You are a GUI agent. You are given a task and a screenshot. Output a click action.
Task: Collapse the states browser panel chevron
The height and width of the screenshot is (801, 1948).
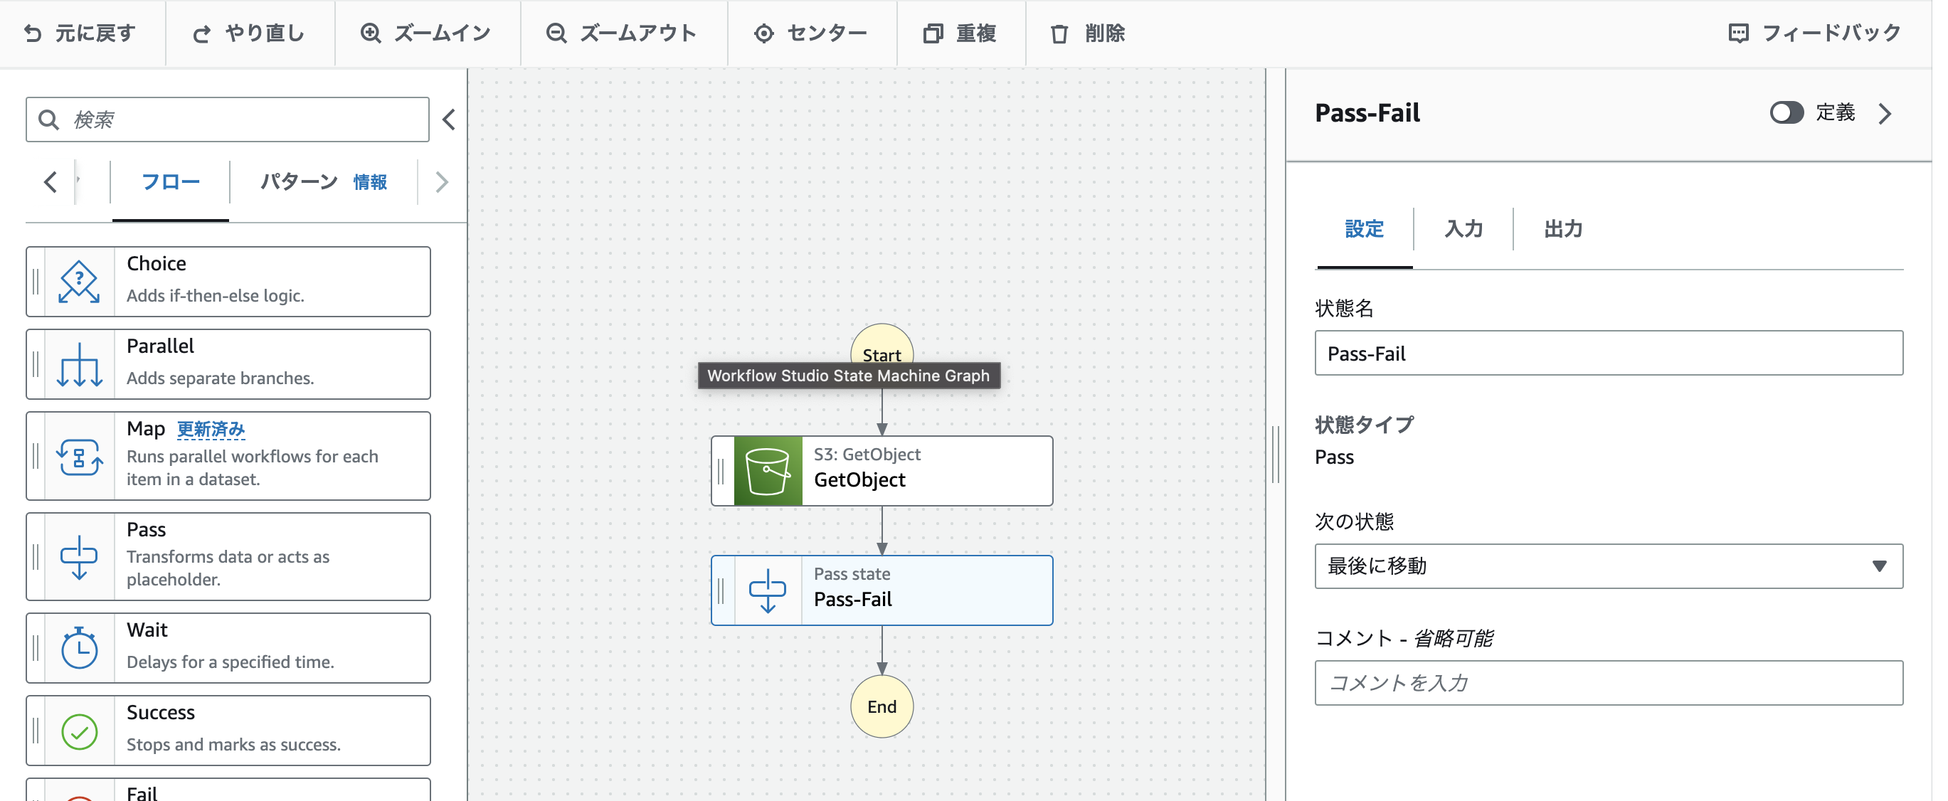click(x=449, y=120)
